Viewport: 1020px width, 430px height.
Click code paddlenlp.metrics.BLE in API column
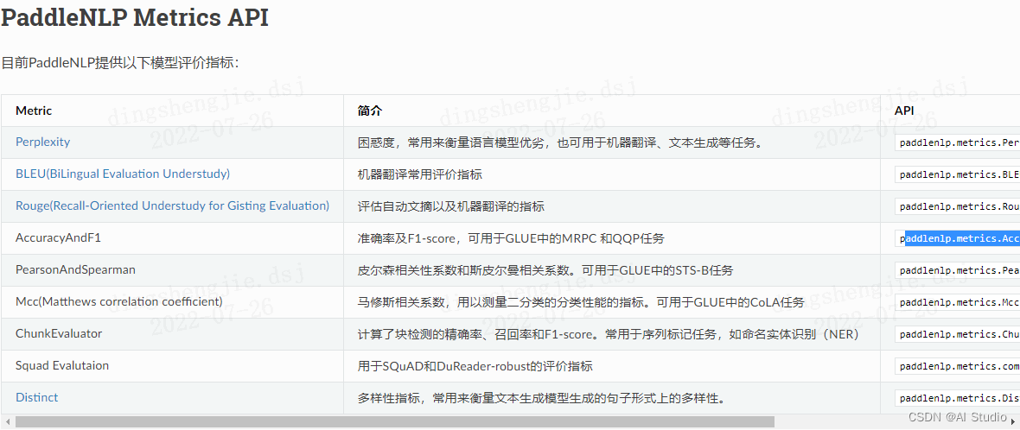click(x=958, y=174)
